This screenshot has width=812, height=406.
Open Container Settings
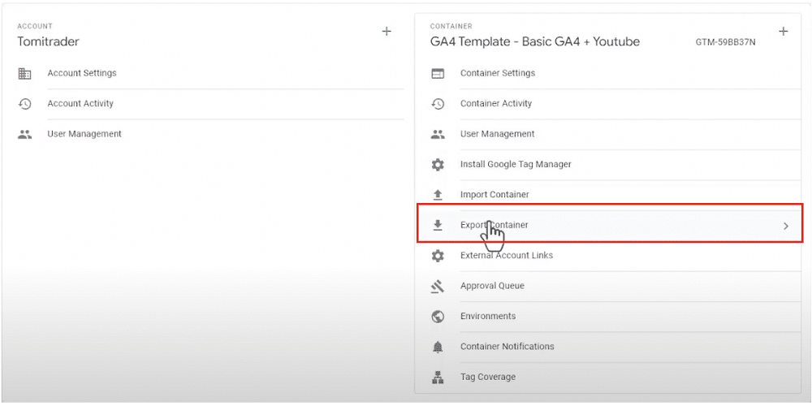click(x=498, y=73)
